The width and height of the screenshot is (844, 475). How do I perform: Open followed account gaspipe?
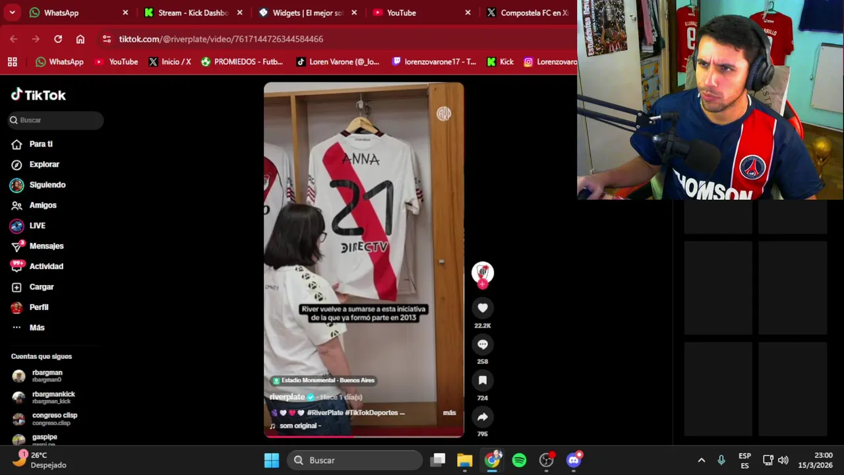pos(45,439)
